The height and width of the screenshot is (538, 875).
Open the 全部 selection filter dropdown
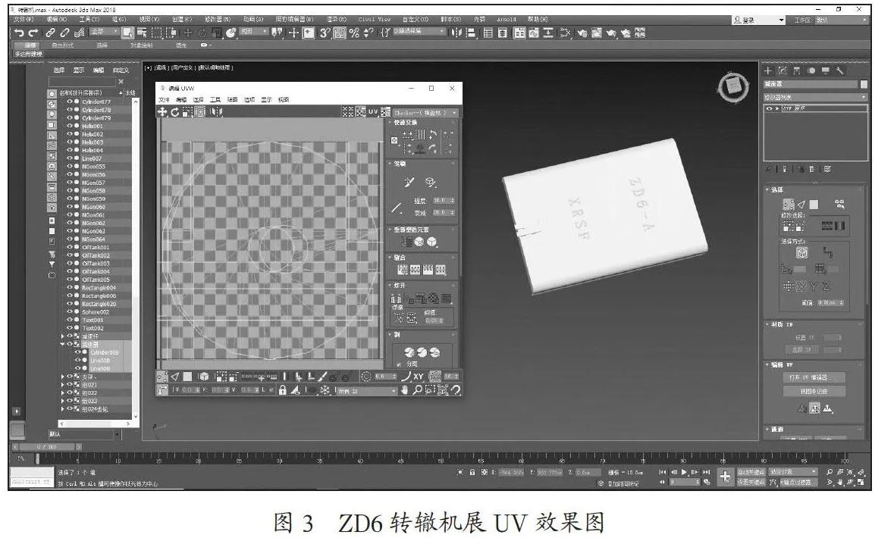pos(105,32)
